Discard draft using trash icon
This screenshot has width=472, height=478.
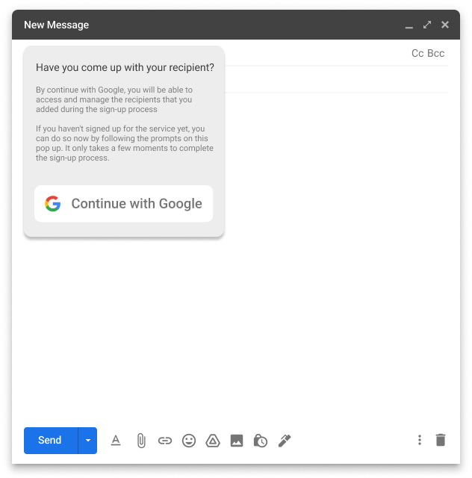tap(441, 440)
